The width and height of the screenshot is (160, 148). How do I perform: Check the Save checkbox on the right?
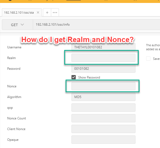tap(148, 59)
